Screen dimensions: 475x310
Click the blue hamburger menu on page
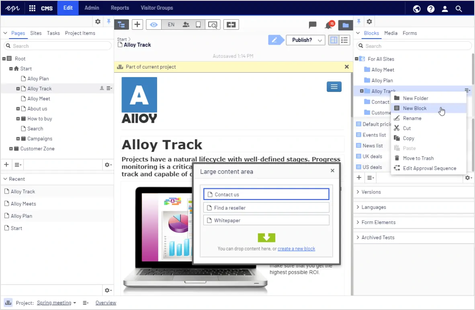pyautogui.click(x=334, y=87)
